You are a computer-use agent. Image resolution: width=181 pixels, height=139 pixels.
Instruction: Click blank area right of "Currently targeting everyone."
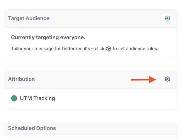point(128,38)
